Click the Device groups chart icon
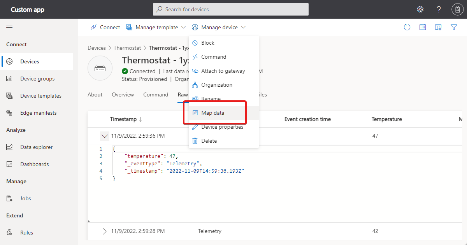467x245 pixels. [x=10, y=79]
